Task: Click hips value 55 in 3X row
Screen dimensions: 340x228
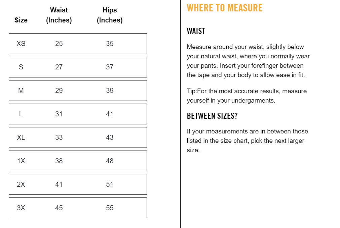Action: (x=110, y=208)
